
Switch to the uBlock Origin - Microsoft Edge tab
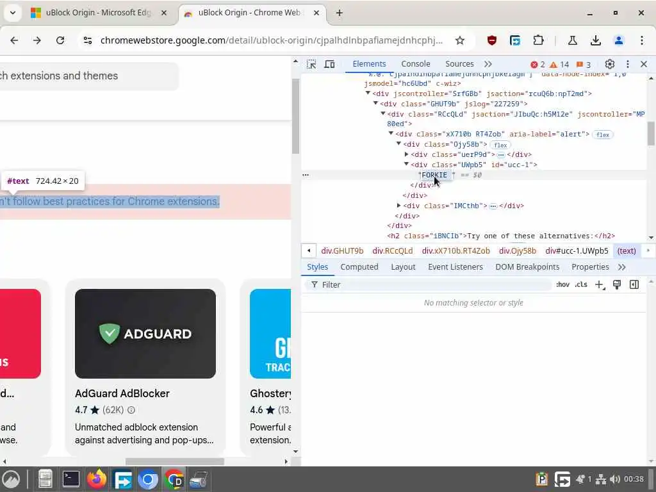click(x=97, y=13)
